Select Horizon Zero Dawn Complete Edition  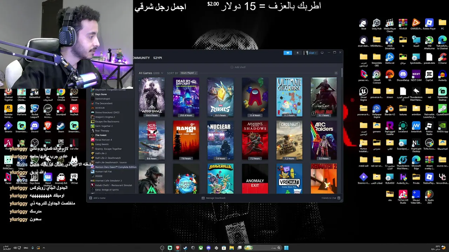point(113,167)
